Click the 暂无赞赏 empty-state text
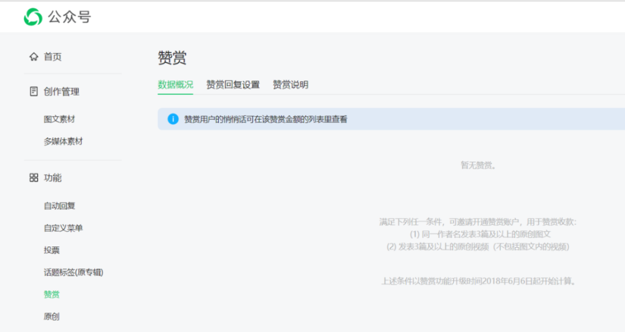Image resolution: width=625 pixels, height=332 pixels. [x=478, y=165]
